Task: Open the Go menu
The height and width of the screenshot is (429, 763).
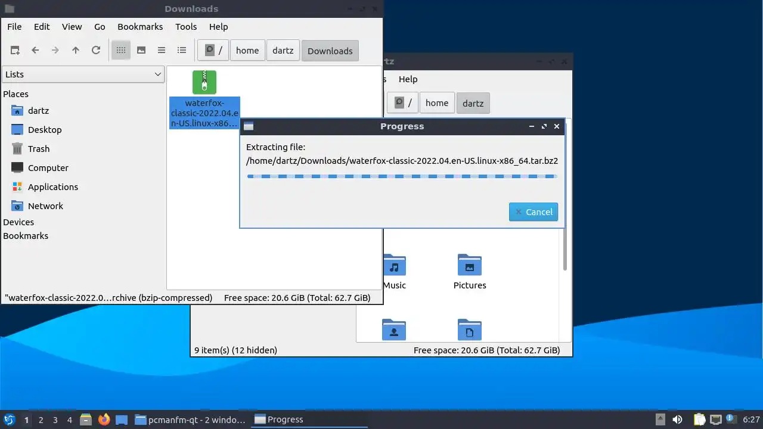Action: (100, 27)
